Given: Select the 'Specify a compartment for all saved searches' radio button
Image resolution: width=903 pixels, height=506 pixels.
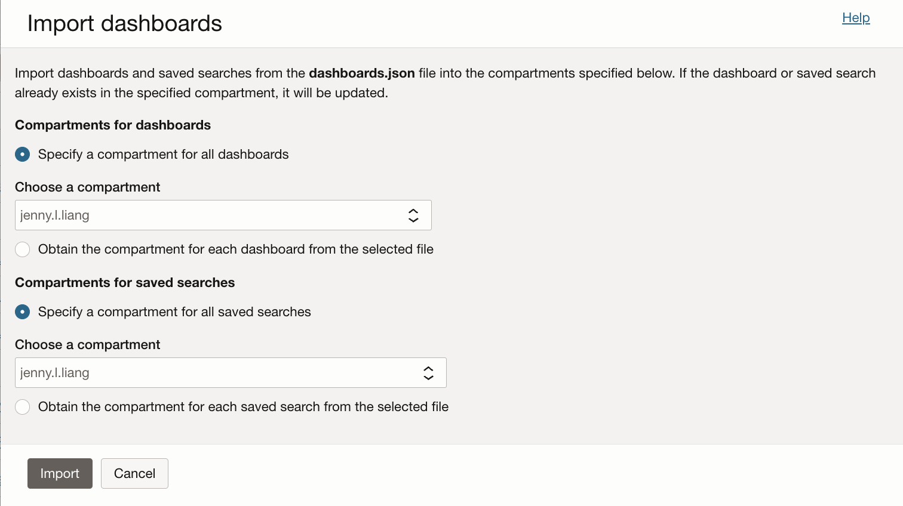Looking at the screenshot, I should click(23, 312).
